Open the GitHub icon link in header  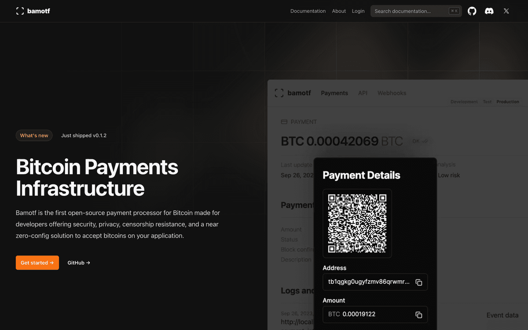(x=472, y=11)
